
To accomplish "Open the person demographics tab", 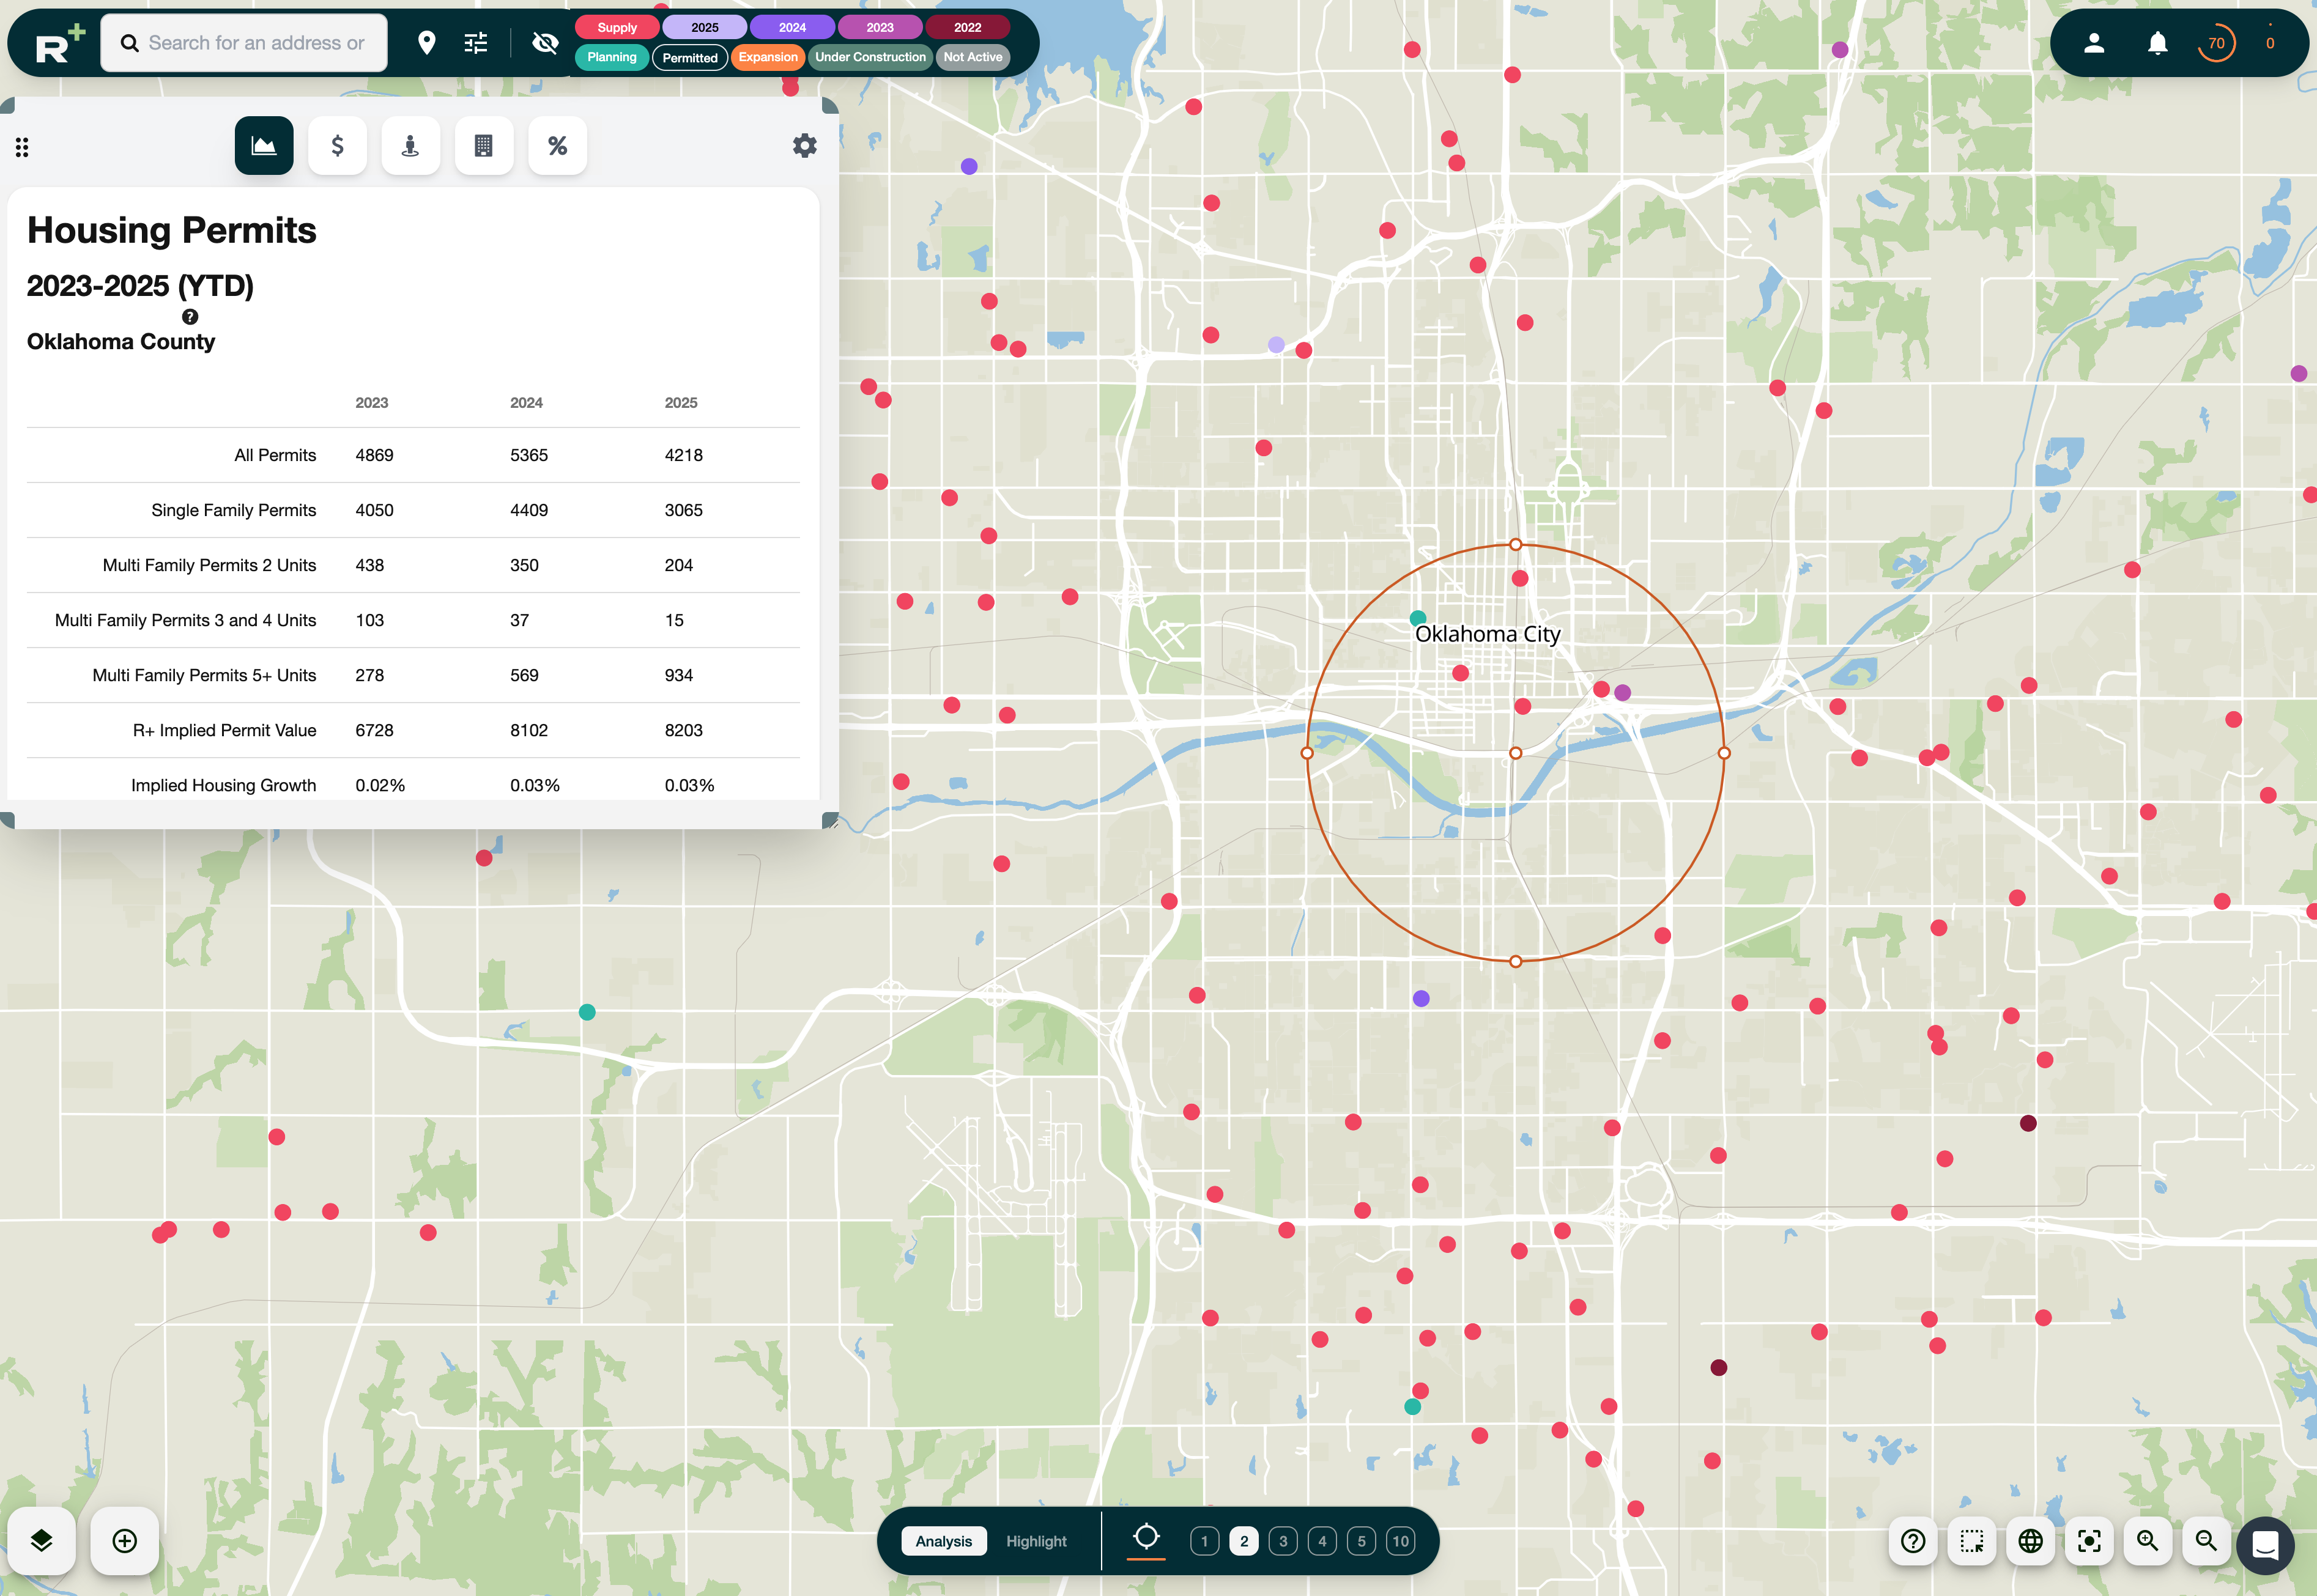I will (x=410, y=146).
